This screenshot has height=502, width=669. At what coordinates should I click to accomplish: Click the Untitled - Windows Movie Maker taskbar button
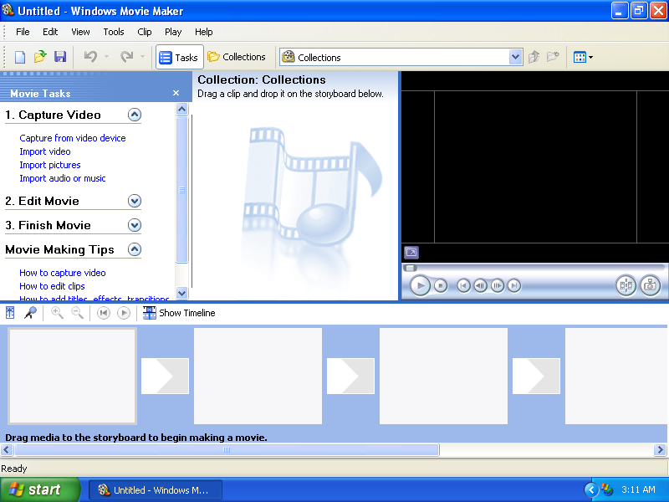pyautogui.click(x=156, y=490)
